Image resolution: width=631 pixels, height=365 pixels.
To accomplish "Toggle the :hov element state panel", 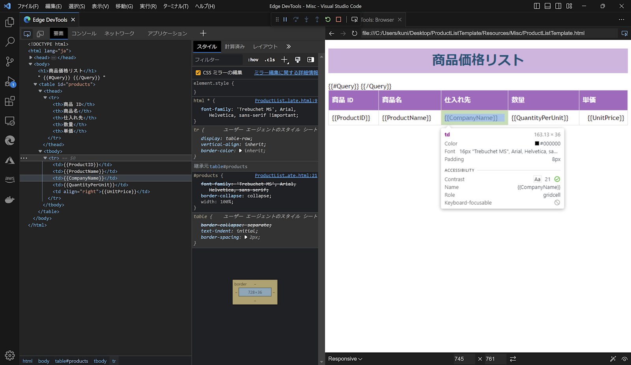I will click(253, 60).
